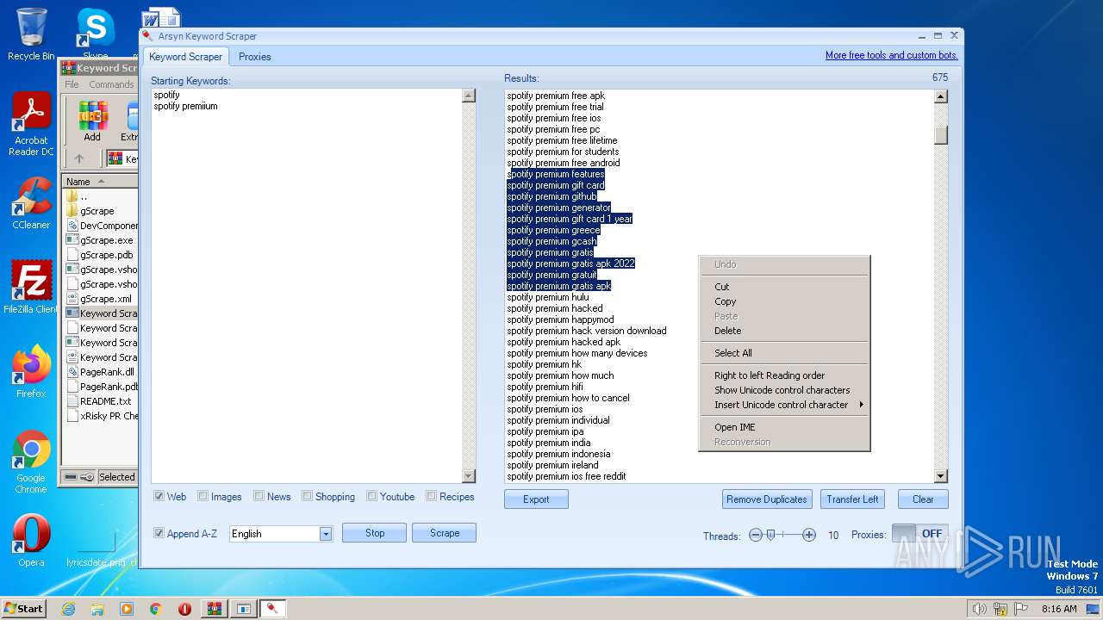Select gScrape.exe in WinRAR list

pos(106,240)
